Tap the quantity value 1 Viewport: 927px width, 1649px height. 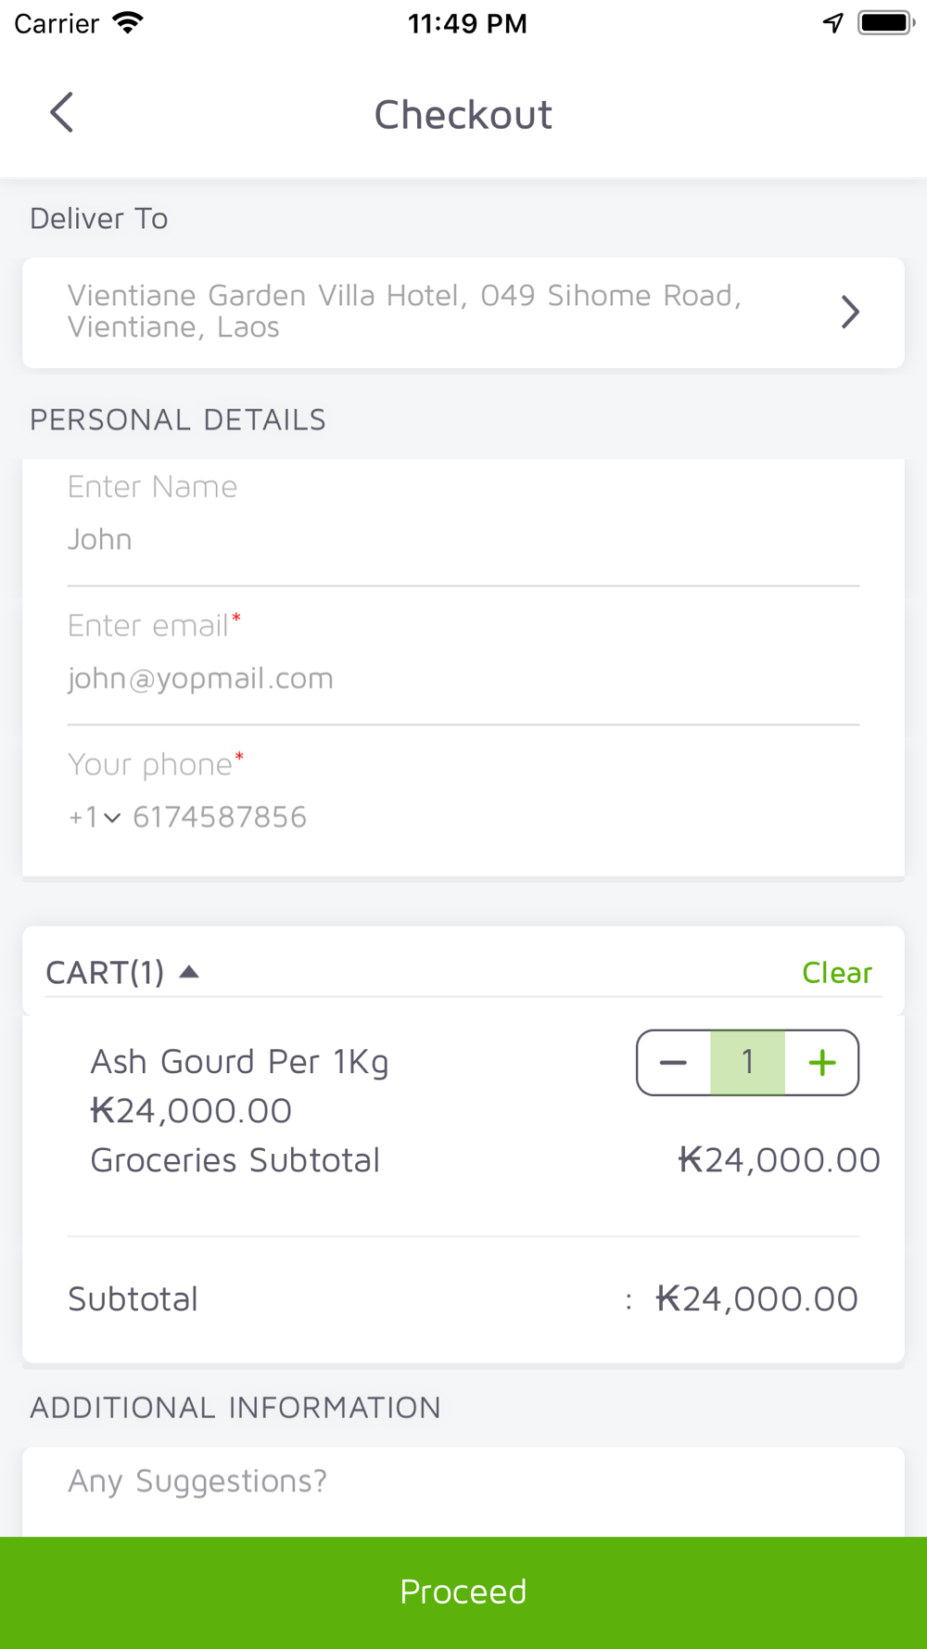(748, 1063)
